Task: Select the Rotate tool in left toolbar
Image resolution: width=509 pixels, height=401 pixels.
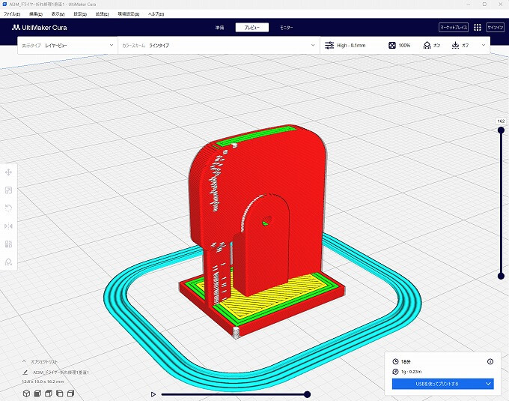Action: pos(8,208)
